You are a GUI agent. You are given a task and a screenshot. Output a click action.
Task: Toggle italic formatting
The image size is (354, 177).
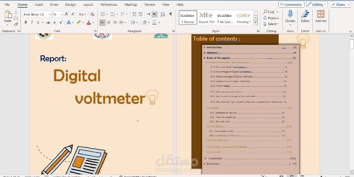point(32,23)
